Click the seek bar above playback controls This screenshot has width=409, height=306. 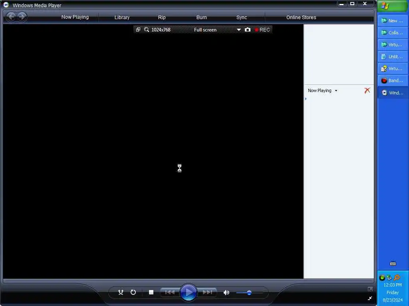coord(189,281)
